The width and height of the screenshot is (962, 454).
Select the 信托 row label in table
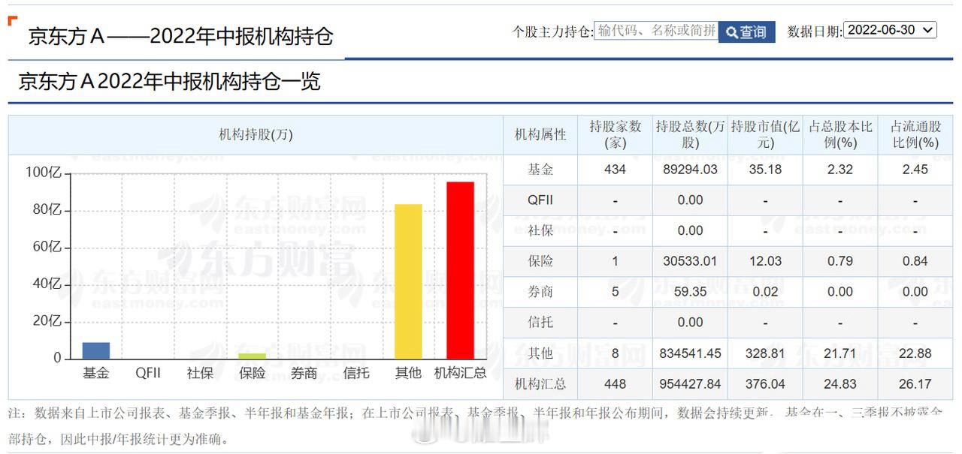540,323
